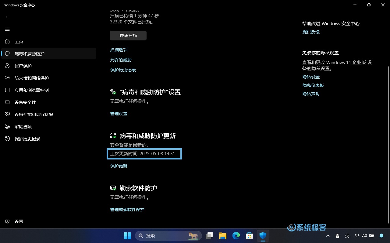Screen dimensions: 390x243
Task: Select the Home icon in sidebar
Action: tap(8, 41)
